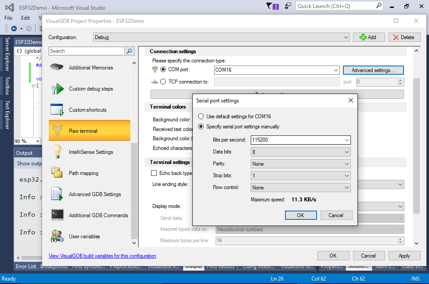429x284 pixels.
Task: Open IntelliSense Settings lightbulb icon
Action: coord(57,152)
